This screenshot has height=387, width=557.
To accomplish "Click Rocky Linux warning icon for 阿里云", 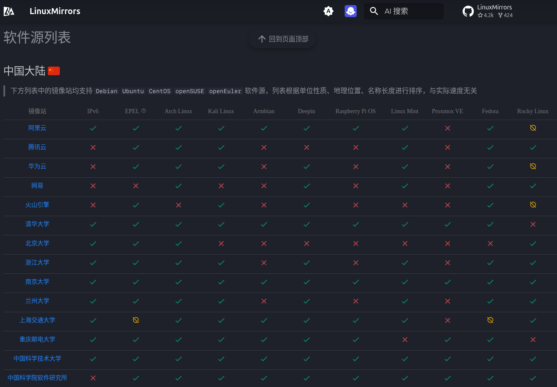I will 533,128.
